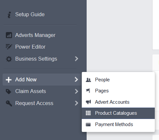
Task: Select Business Settings menu item
Action: click(x=42, y=59)
